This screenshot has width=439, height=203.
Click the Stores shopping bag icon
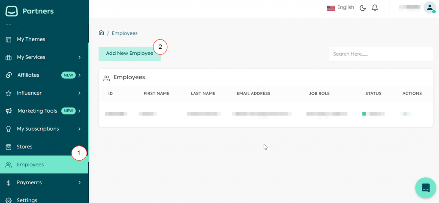[9, 147]
